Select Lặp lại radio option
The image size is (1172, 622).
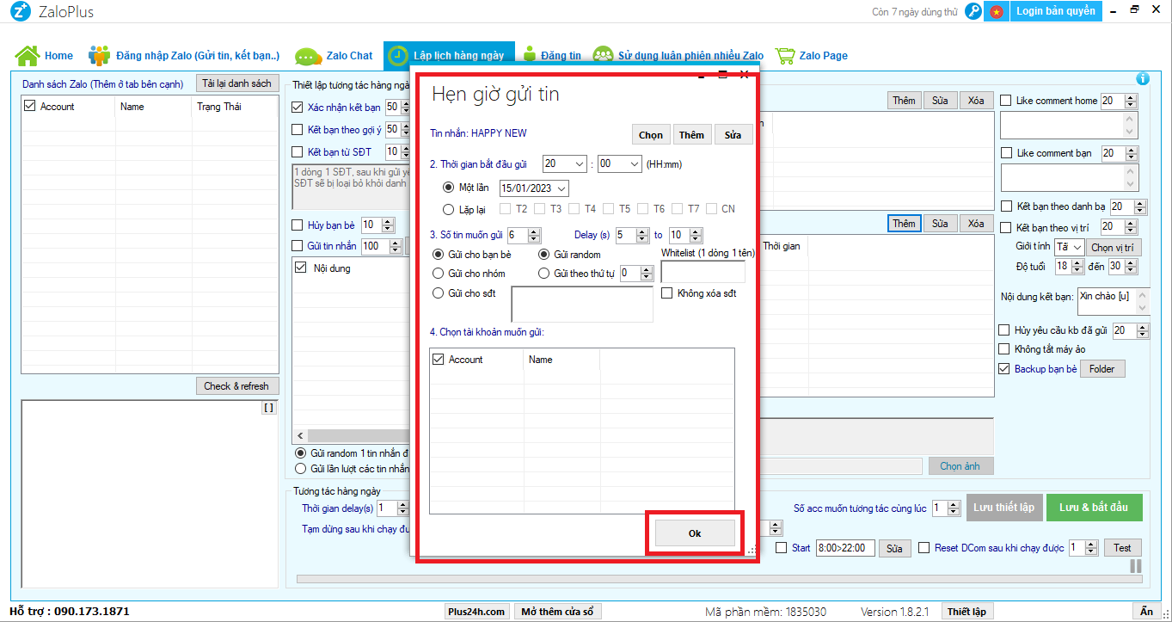click(x=448, y=209)
